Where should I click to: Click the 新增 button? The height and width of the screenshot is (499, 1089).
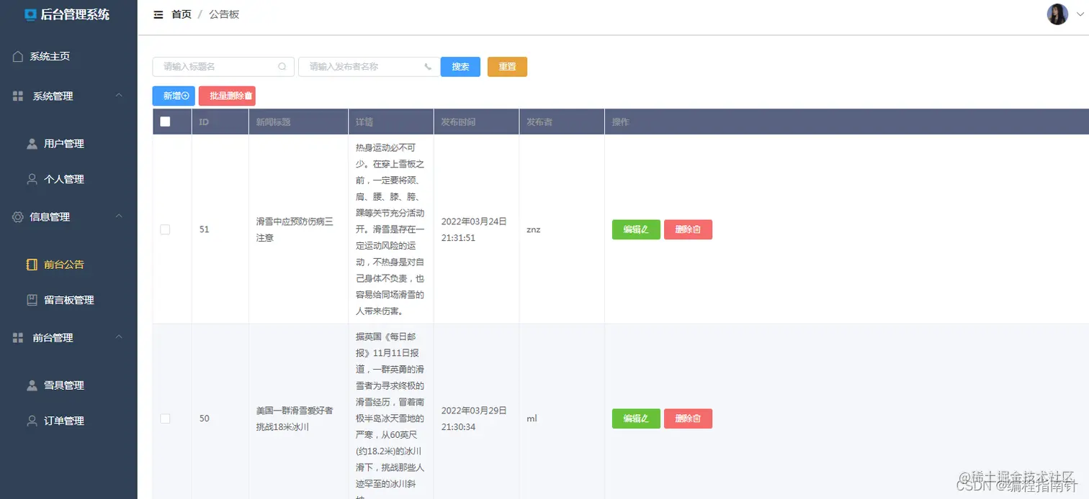click(x=174, y=96)
